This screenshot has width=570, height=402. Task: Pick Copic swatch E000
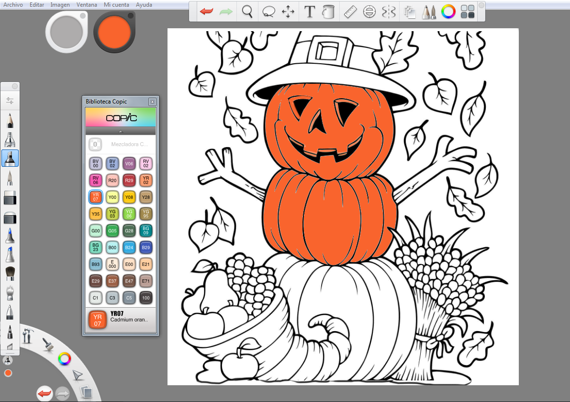(x=112, y=264)
